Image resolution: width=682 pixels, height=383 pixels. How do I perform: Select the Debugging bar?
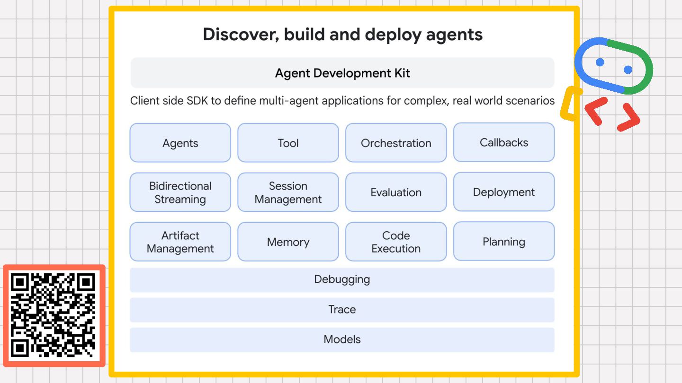coord(342,279)
